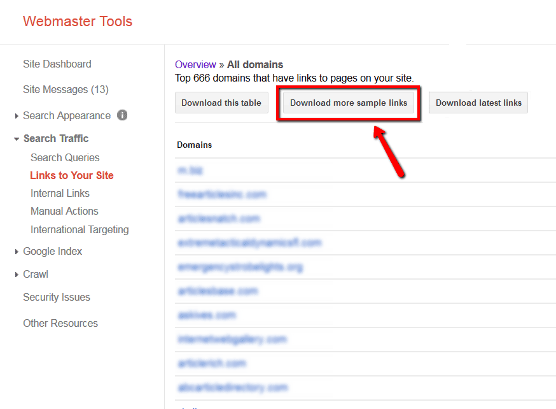Expand the Google Index section arrow
This screenshot has width=556, height=409.
17,252
